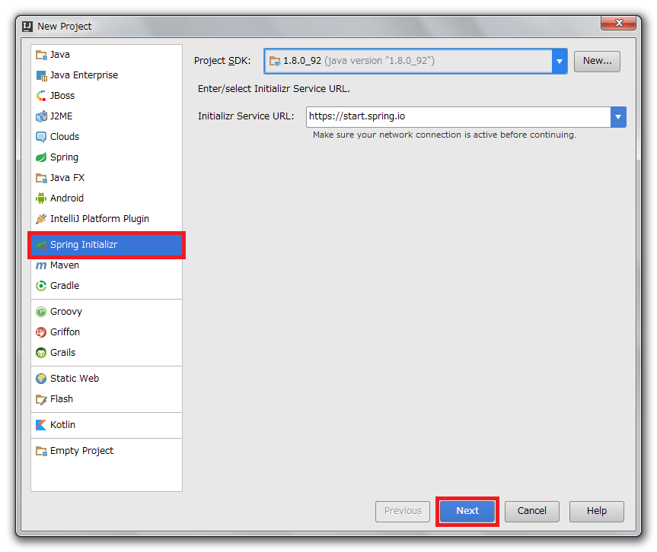
Task: Choose the JBoss colorful icon
Action: (41, 96)
